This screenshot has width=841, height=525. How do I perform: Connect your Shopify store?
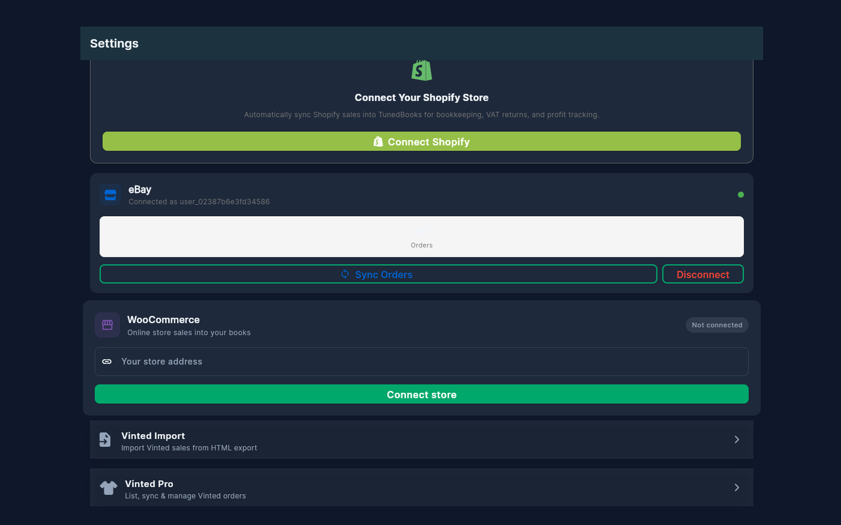(422, 141)
